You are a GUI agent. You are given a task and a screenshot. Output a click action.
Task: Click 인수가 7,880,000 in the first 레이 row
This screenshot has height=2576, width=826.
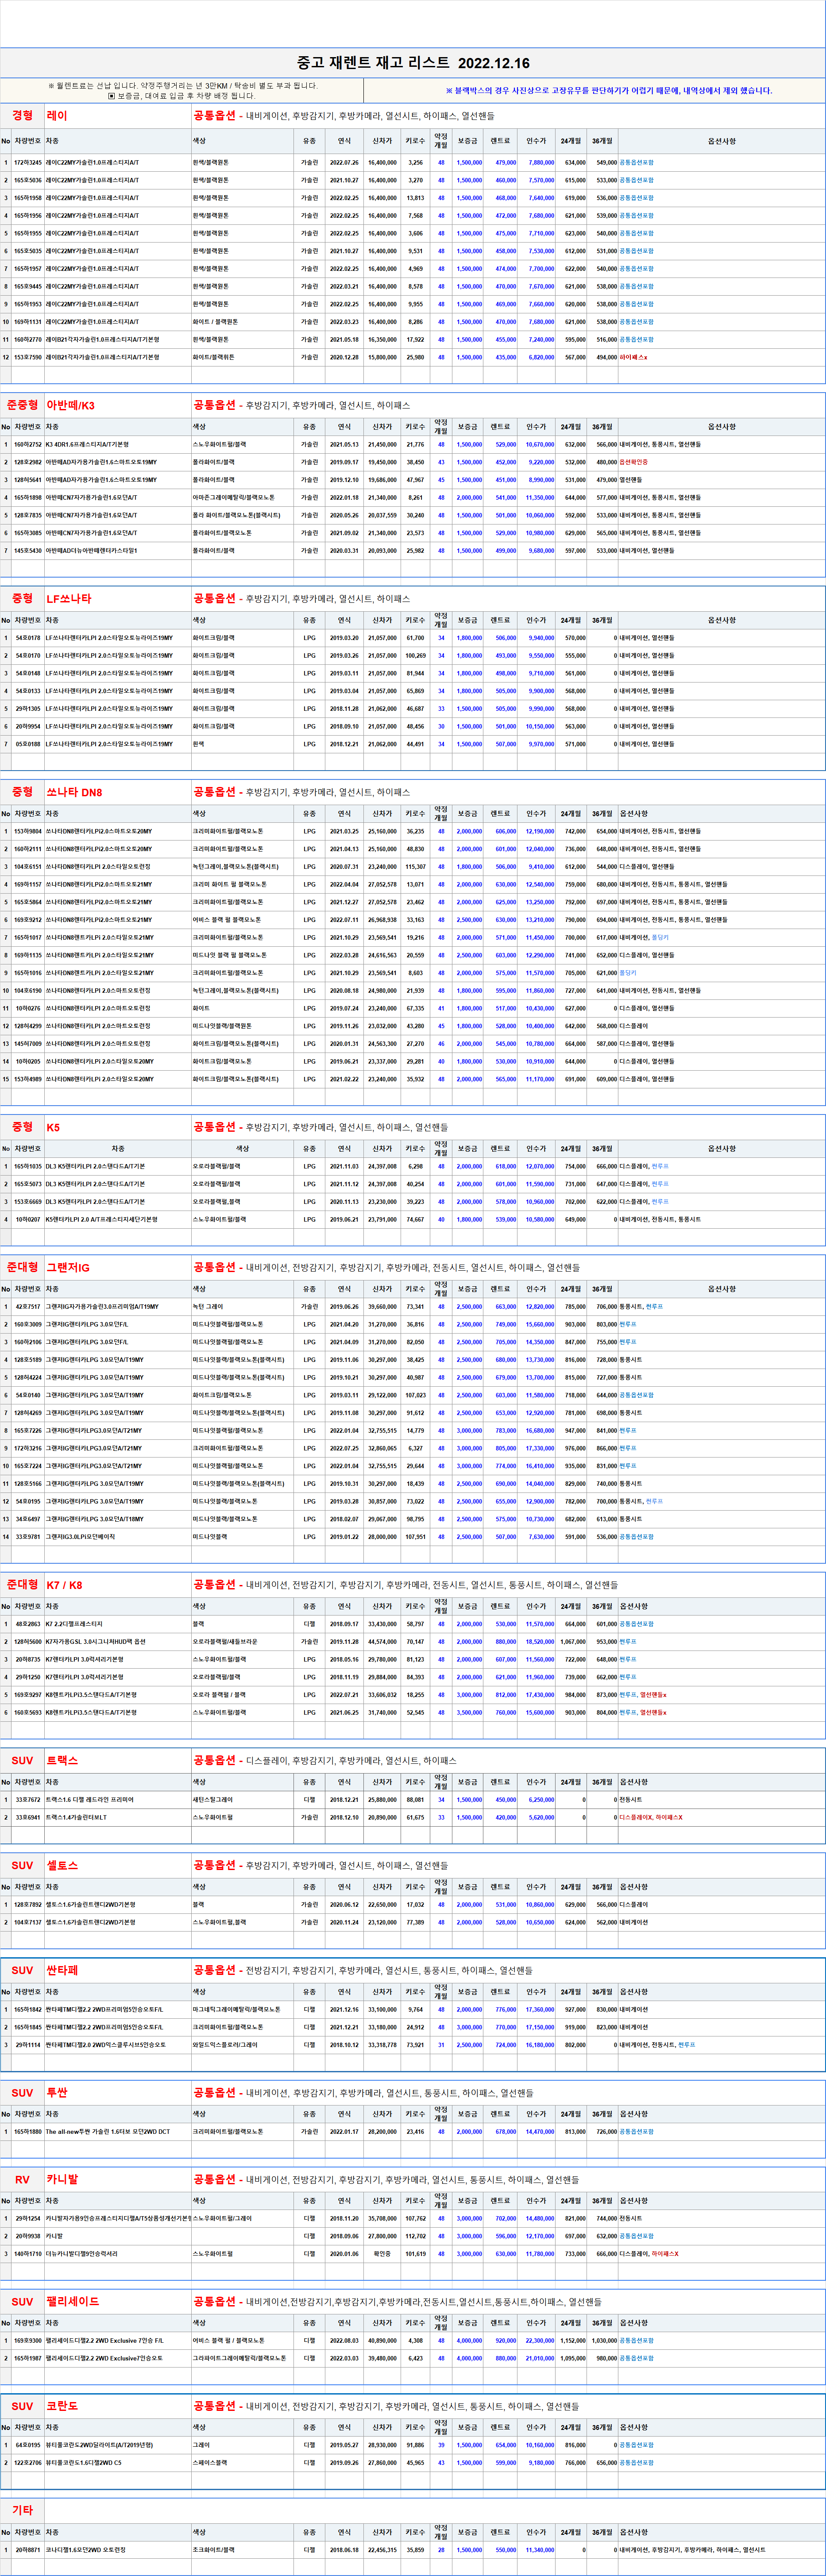click(541, 163)
